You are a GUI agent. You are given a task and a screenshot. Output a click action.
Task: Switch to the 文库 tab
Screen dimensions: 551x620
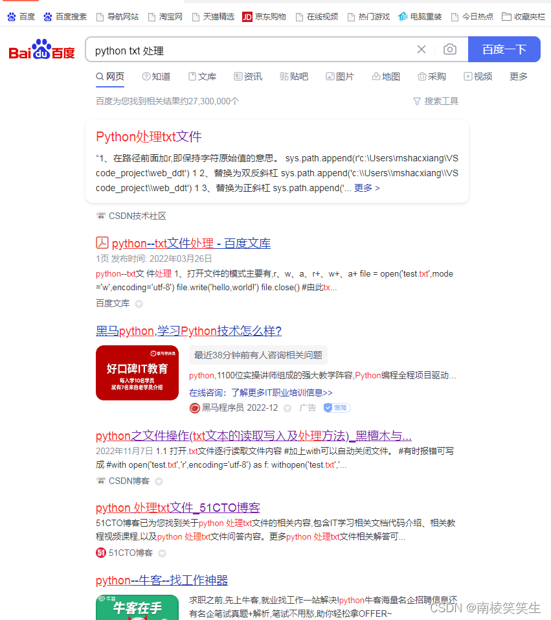point(203,76)
